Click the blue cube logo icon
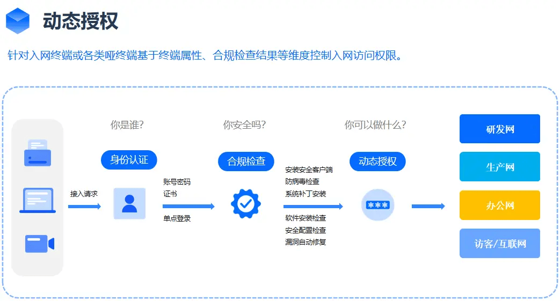This screenshot has height=301, width=560. point(18,21)
